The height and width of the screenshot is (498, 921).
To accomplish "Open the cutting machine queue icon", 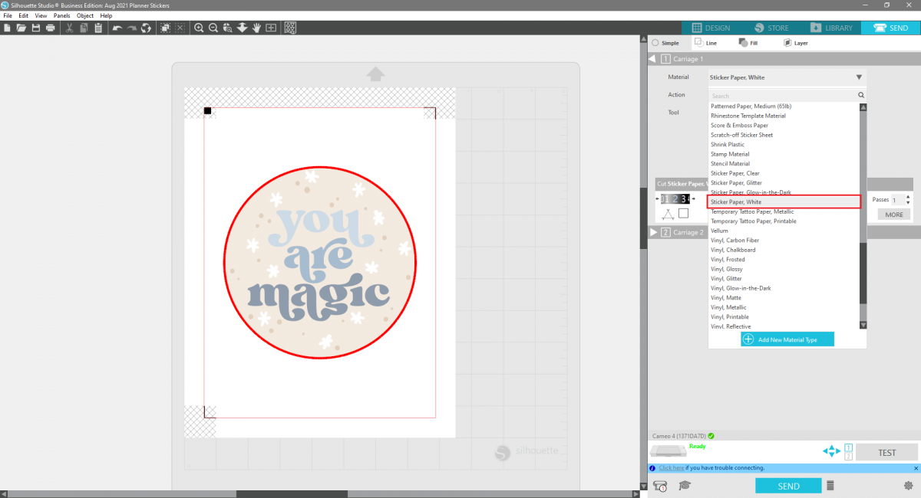I will [660, 486].
